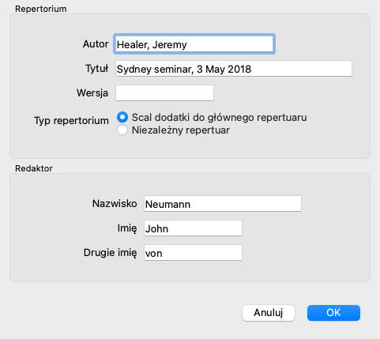Click the Nazwisko label text
Image resolution: width=380 pixels, height=339 pixels.
115,204
